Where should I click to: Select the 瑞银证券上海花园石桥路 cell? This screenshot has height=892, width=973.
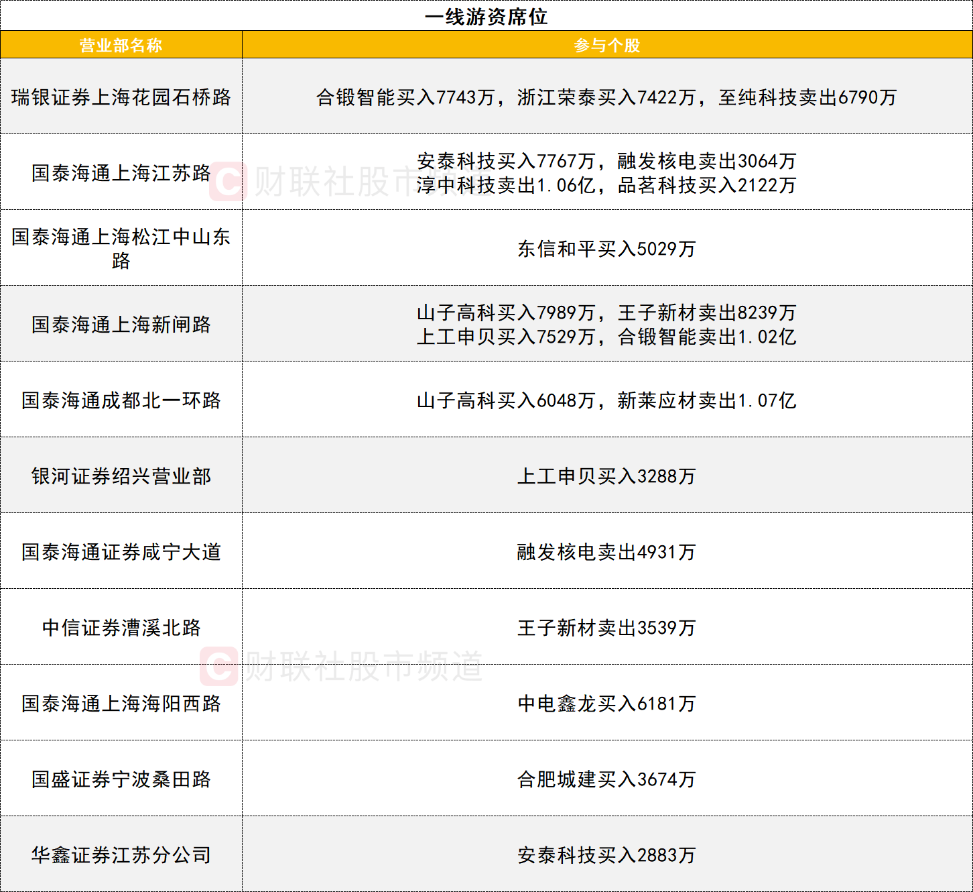click(121, 97)
